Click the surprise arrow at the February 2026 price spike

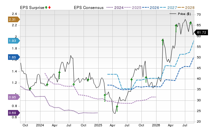[x=163, y=42]
